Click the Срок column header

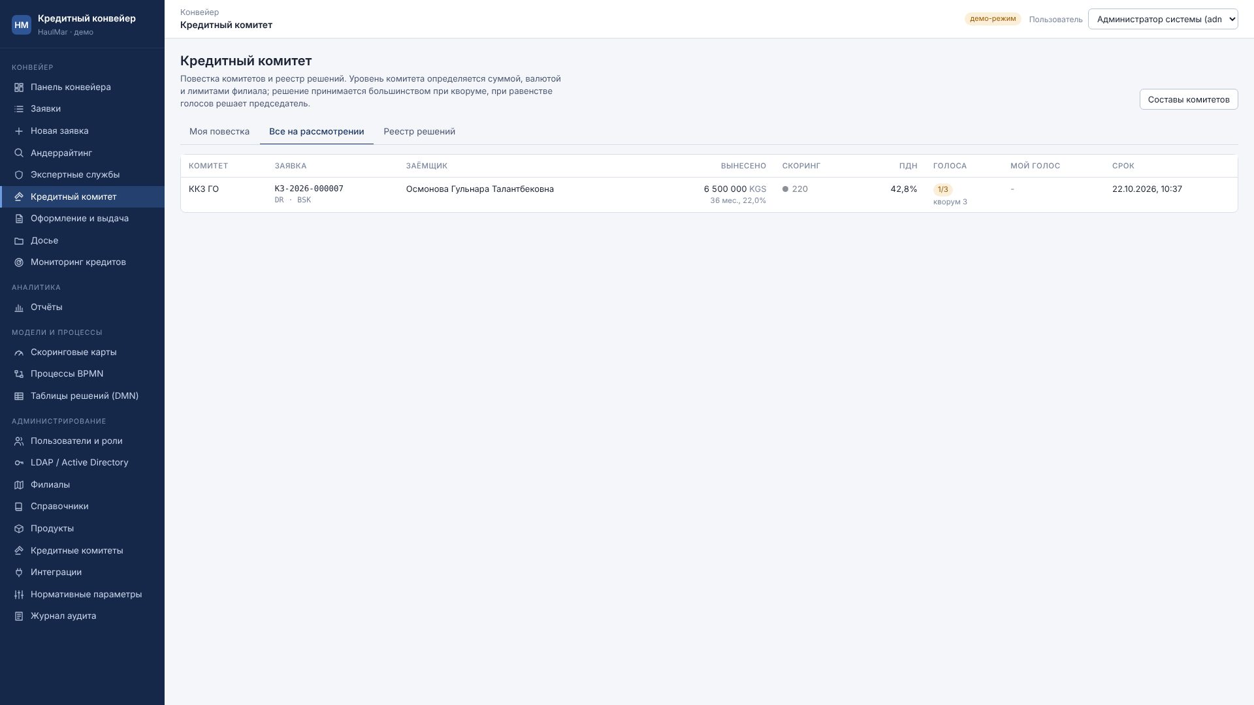coord(1123,166)
